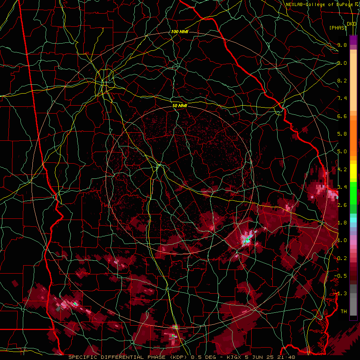Click the -1.3 value on the scale

tap(340, 294)
